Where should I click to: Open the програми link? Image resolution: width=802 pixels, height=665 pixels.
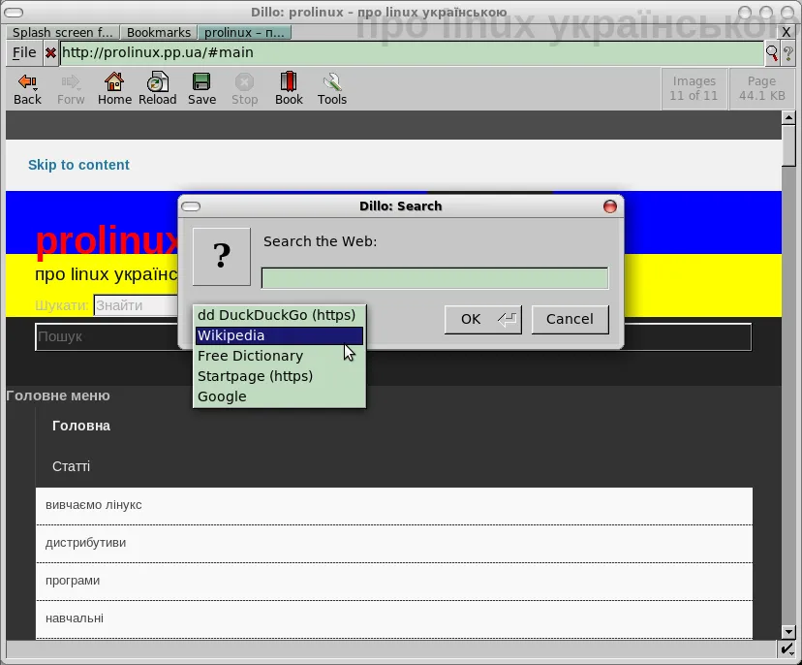pyautogui.click(x=73, y=581)
